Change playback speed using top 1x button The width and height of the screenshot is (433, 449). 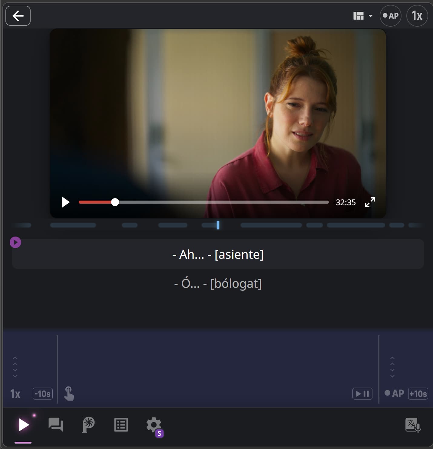tap(417, 16)
